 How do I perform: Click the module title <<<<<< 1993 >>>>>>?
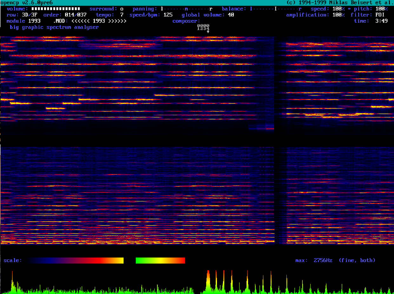[99, 21]
